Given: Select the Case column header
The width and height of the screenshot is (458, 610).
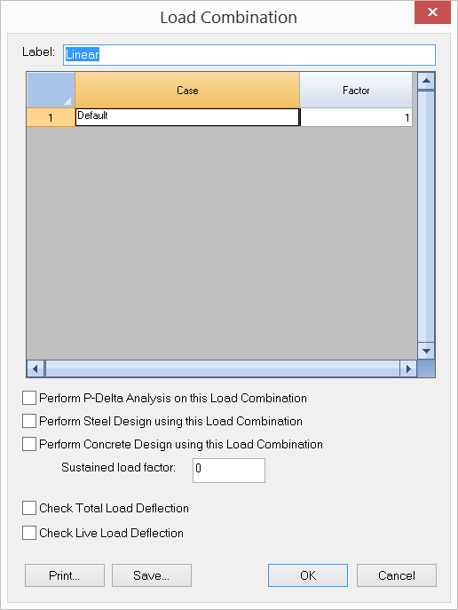Looking at the screenshot, I should coord(187,90).
